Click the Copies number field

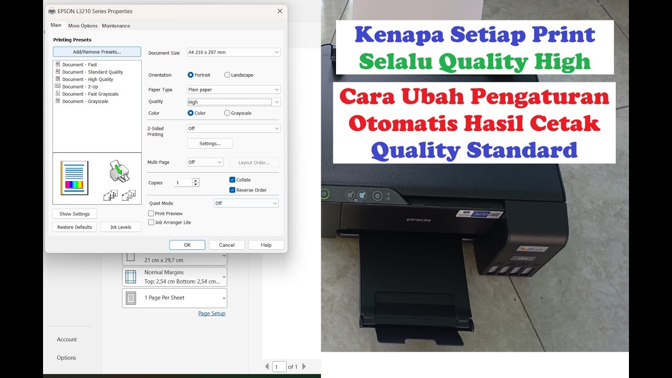click(183, 183)
